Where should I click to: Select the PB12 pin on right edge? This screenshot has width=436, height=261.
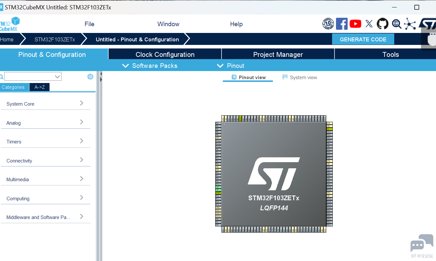329,225
